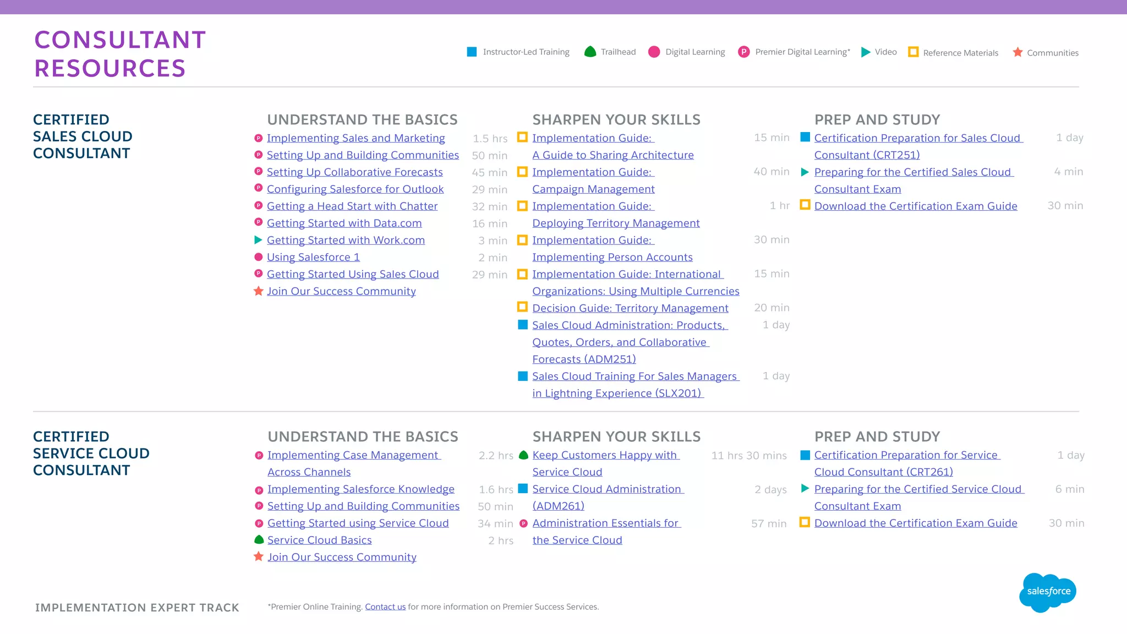The height and width of the screenshot is (634, 1127).
Task: Click the 57 min duration text
Action: [769, 524]
